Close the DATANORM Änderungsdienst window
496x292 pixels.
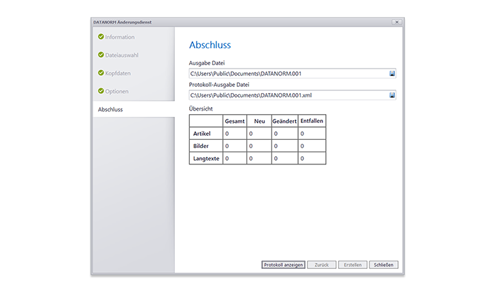[397, 22]
